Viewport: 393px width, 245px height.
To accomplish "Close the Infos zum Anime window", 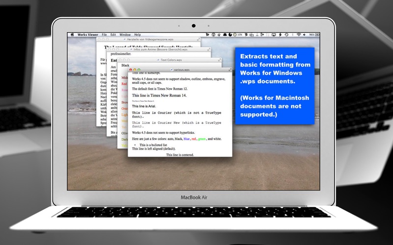I will [109, 49].
